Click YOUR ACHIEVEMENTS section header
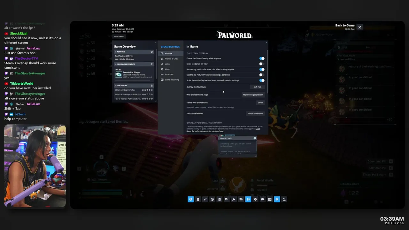Viewport: 409px width, 230px height. tap(134, 64)
